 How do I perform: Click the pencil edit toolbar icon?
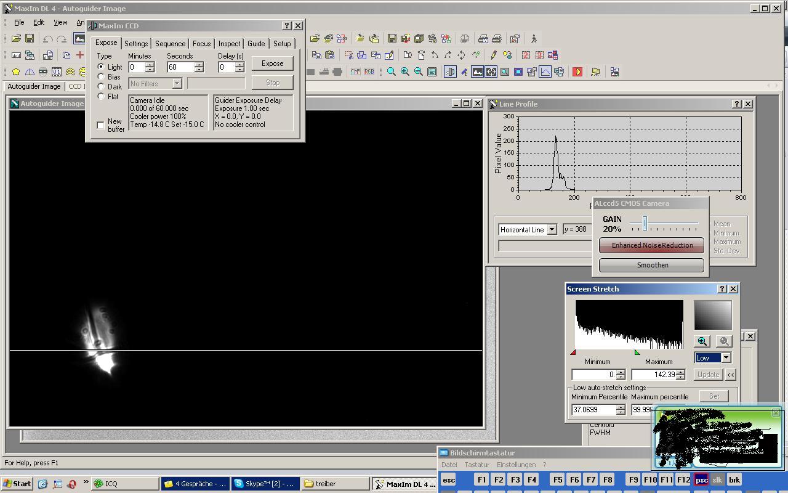pyautogui.click(x=493, y=55)
